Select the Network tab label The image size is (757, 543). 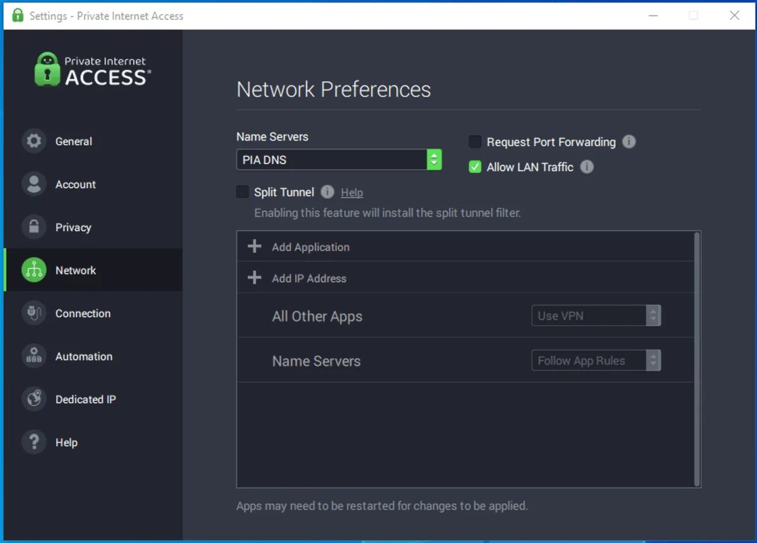(x=76, y=270)
